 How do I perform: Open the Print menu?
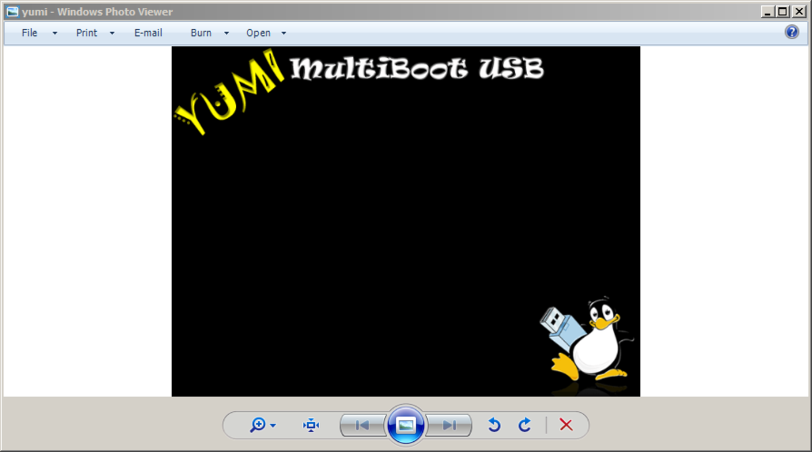pos(86,32)
